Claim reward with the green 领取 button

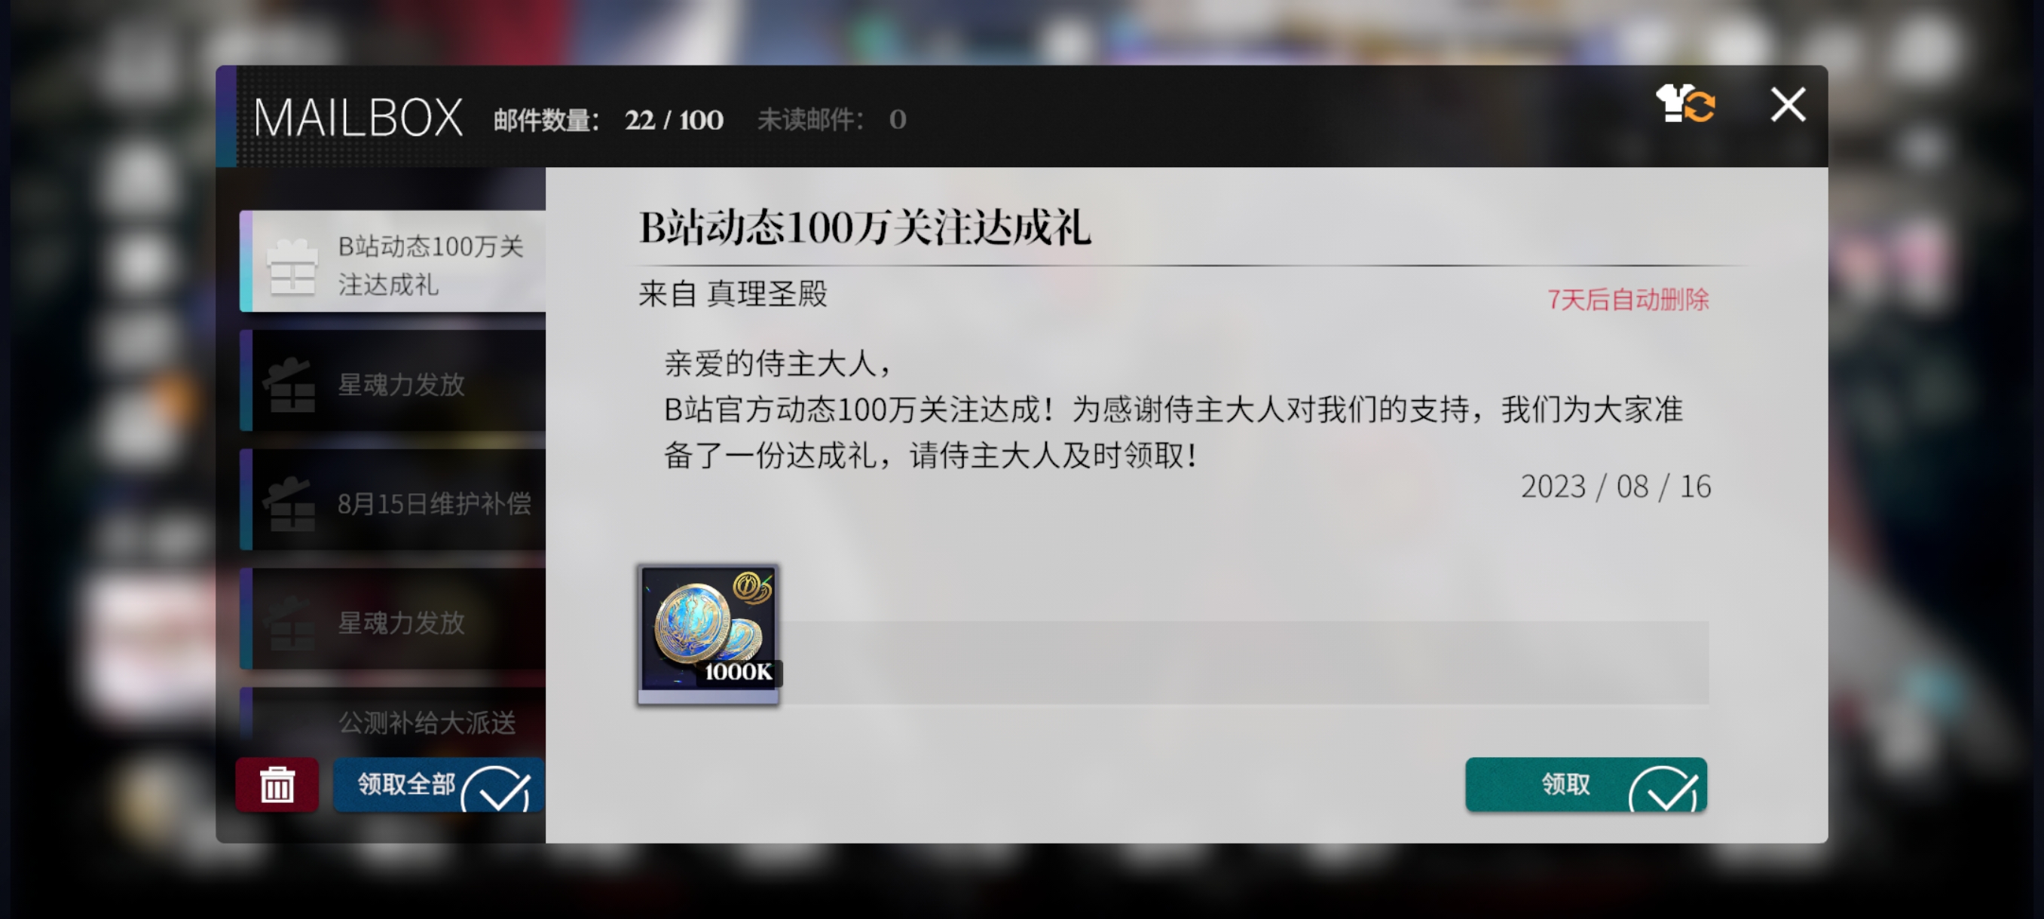coord(1585,784)
